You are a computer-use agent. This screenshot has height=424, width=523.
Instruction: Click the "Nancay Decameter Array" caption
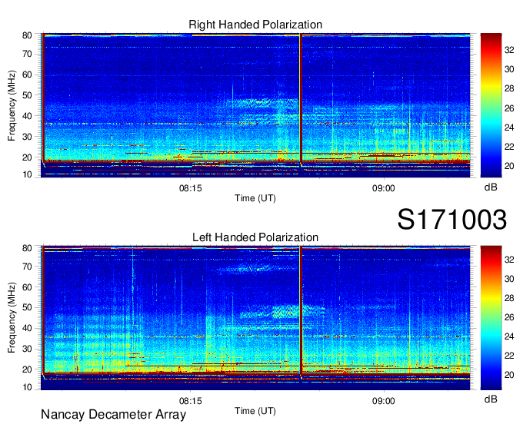coord(113,415)
